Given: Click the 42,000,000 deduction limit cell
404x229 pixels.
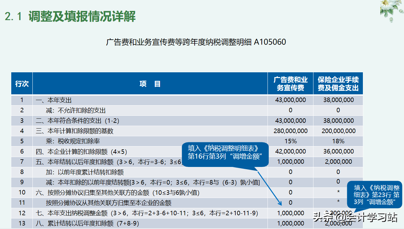Looking at the screenshot, I should (x=290, y=151).
